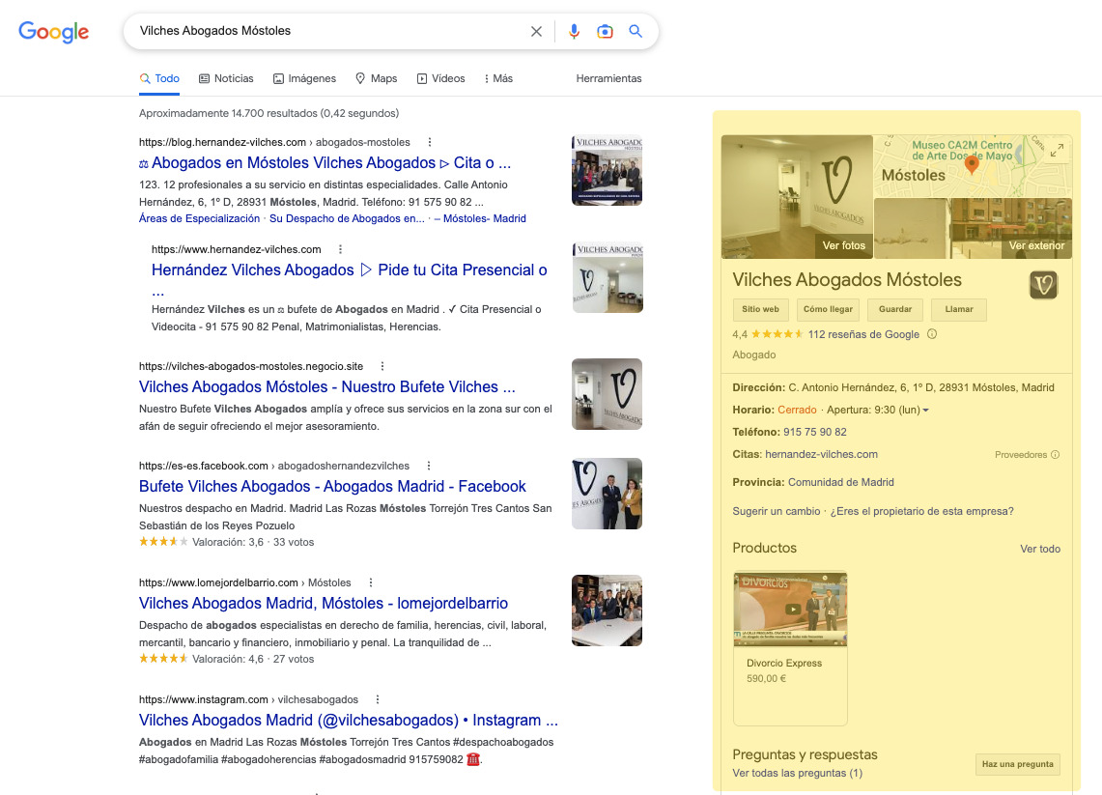The height and width of the screenshot is (795, 1102).
Task: Open options menu for www.hernandez-vilches.com result
Action: click(x=340, y=249)
